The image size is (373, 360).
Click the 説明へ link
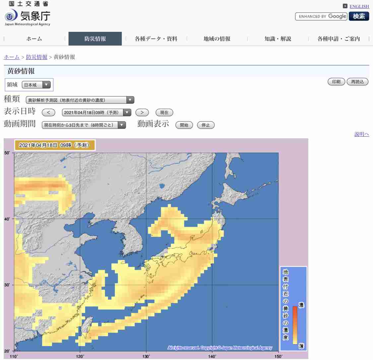point(362,134)
